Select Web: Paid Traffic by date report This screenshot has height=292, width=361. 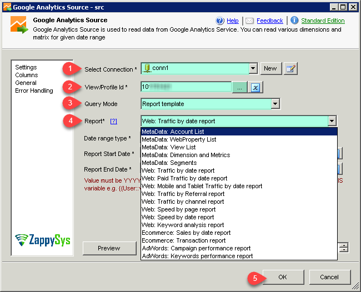[x=239, y=178]
